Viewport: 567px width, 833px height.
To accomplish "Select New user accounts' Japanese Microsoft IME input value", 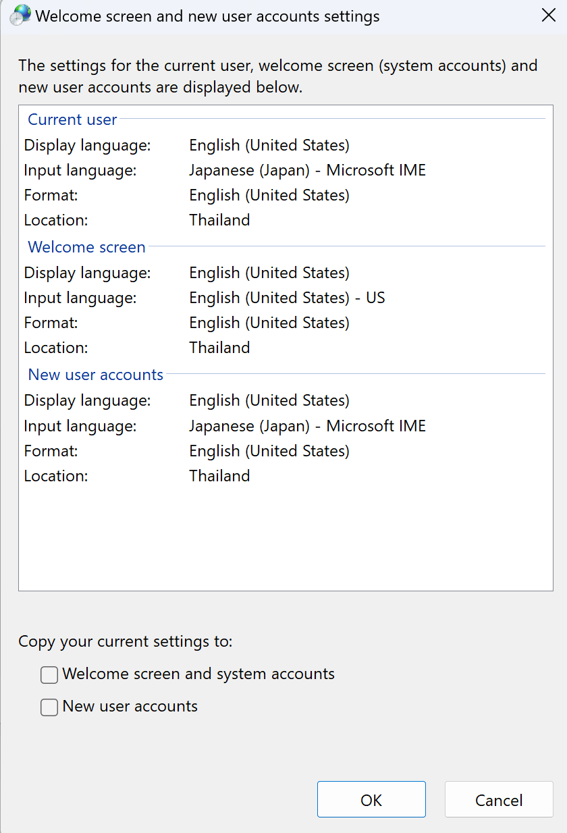I will [307, 426].
